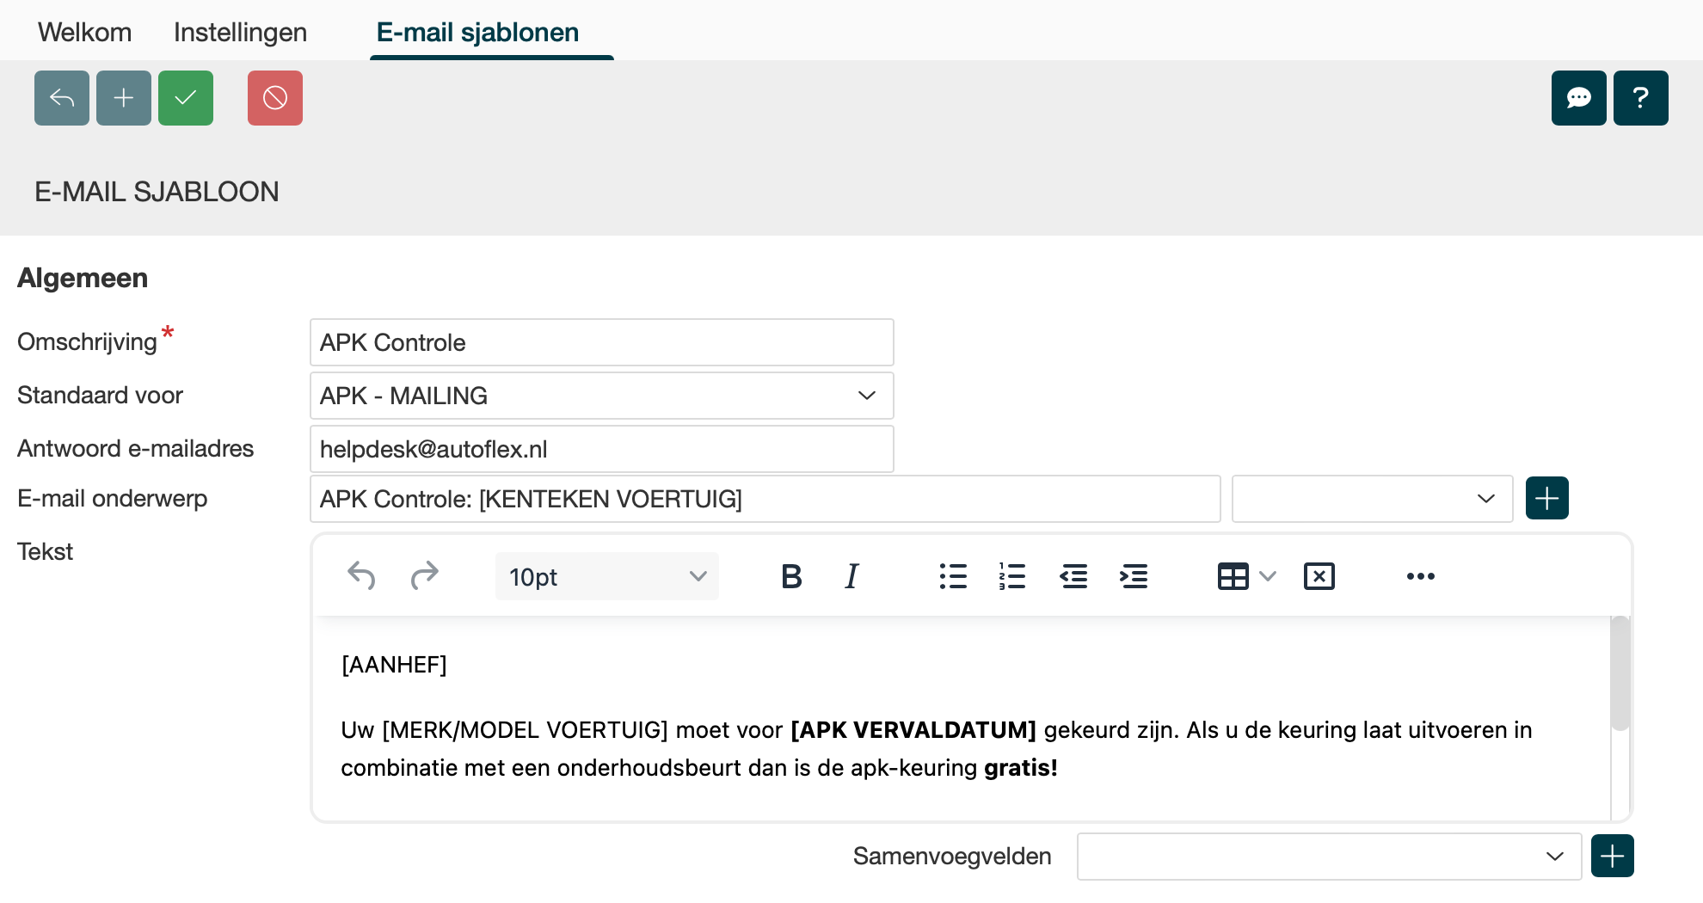Open help with question mark button
This screenshot has height=903, width=1703.
click(1640, 98)
